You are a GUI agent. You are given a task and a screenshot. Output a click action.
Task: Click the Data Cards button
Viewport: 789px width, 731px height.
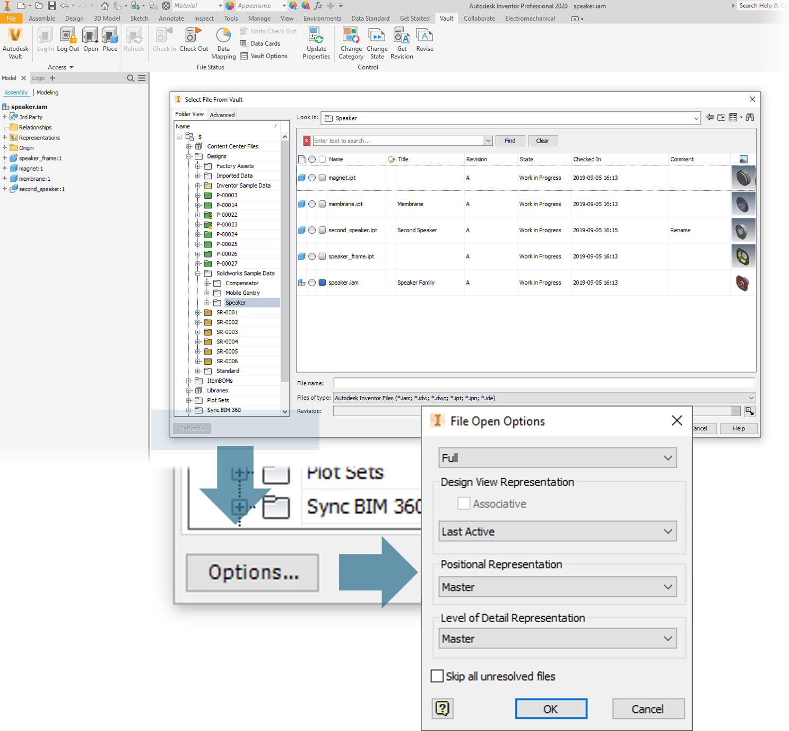260,43
